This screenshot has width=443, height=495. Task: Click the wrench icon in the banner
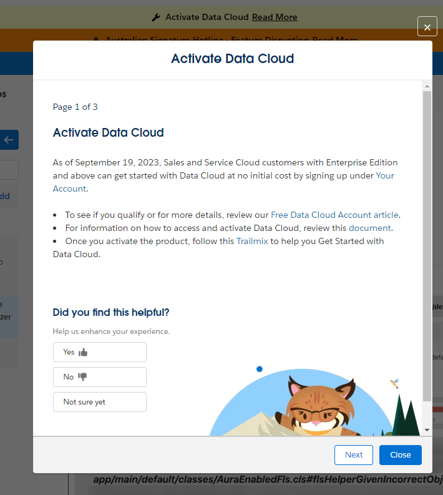[156, 17]
